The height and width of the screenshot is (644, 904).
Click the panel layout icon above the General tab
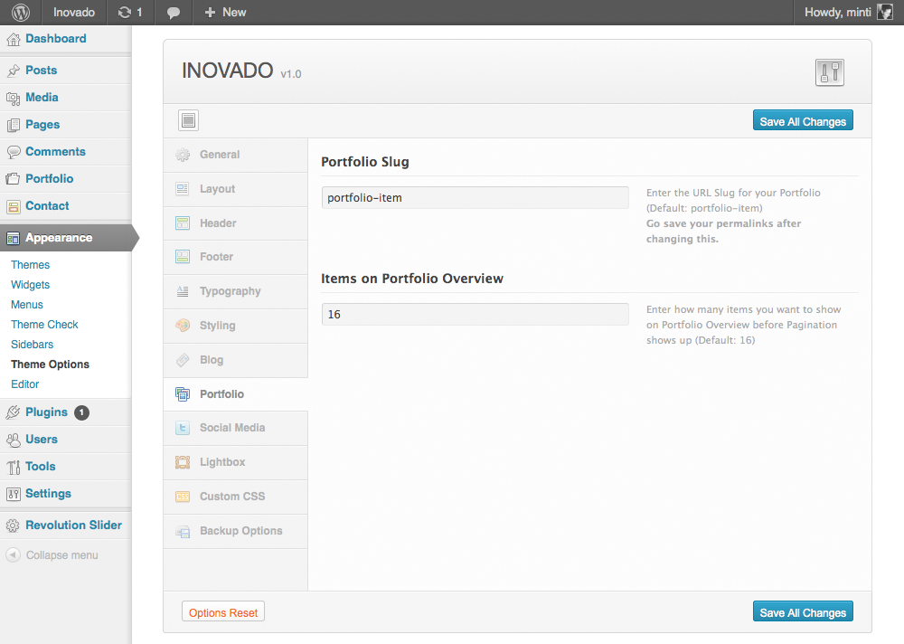click(x=188, y=120)
